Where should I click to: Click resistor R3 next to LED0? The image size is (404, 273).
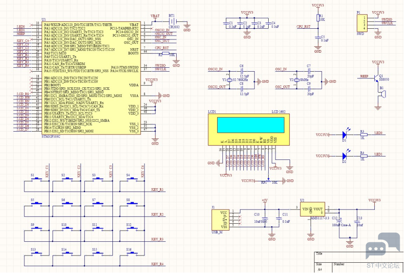[364, 135]
